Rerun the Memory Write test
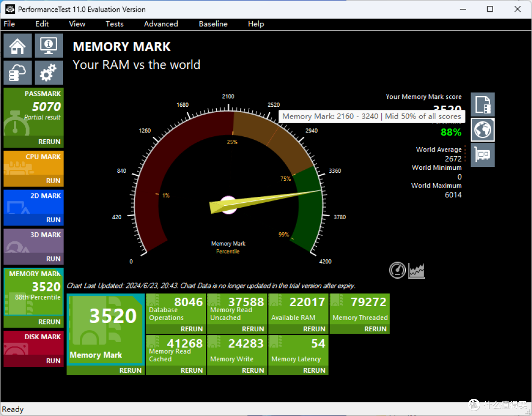This screenshot has height=416, width=532. pyautogui.click(x=253, y=370)
